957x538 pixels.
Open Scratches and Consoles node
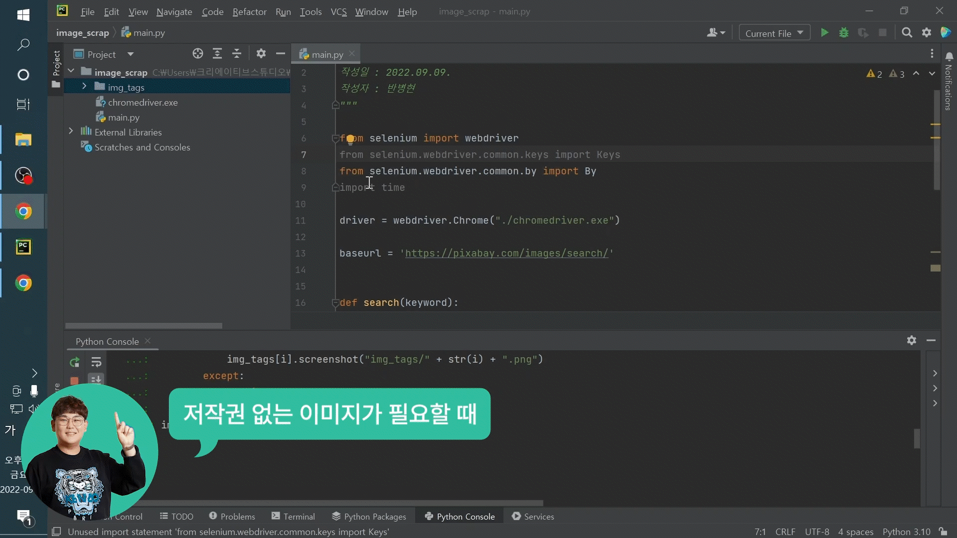(x=136, y=147)
